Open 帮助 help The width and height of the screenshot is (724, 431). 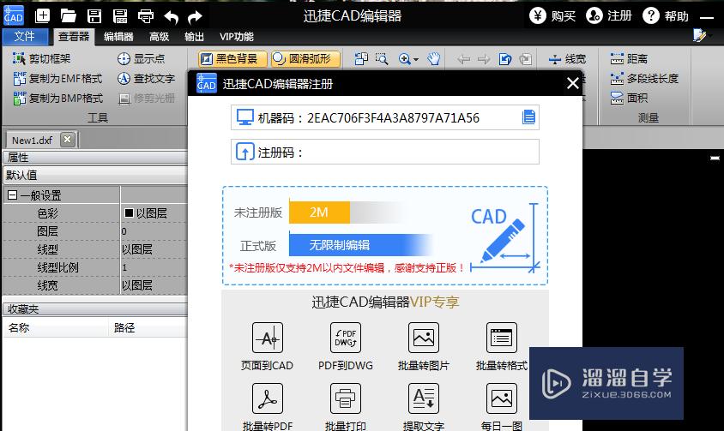point(666,15)
